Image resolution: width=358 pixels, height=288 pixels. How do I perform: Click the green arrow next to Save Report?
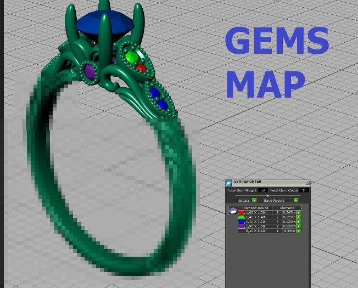point(296,200)
